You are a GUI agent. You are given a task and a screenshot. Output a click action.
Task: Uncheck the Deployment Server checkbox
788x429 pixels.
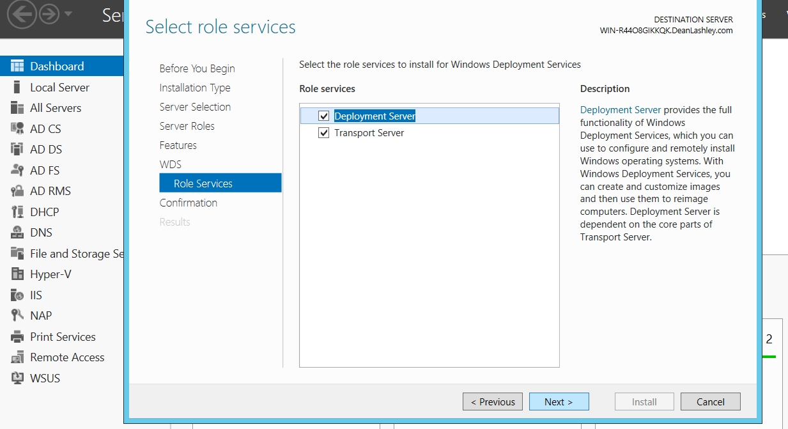324,116
